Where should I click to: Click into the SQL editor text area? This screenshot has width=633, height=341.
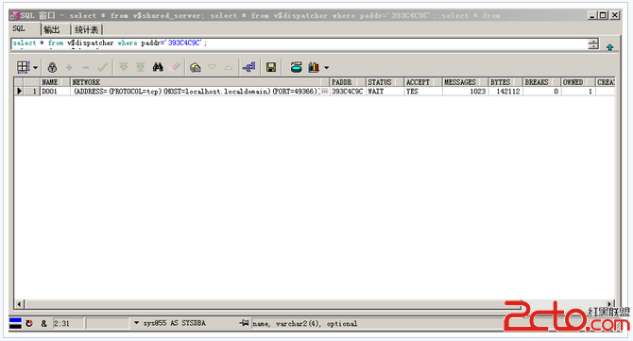(299, 43)
